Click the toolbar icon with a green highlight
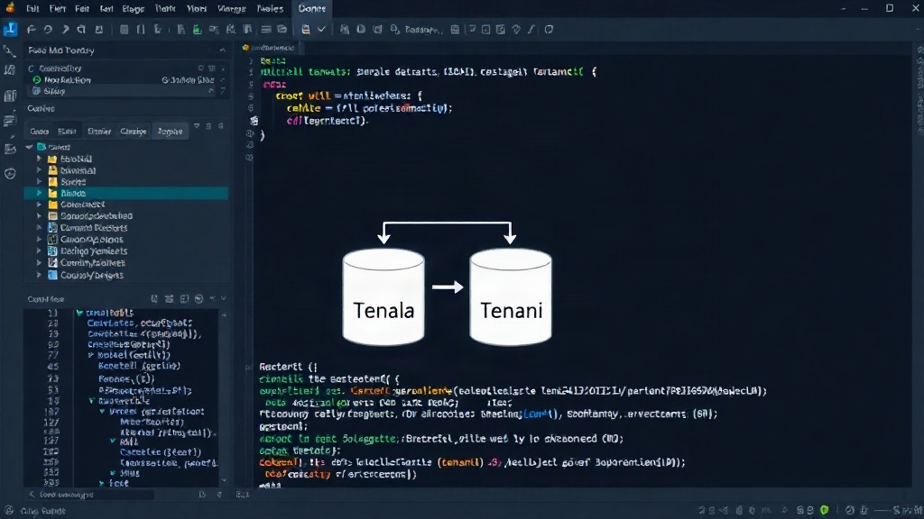The width and height of the screenshot is (924, 519). 197,29
